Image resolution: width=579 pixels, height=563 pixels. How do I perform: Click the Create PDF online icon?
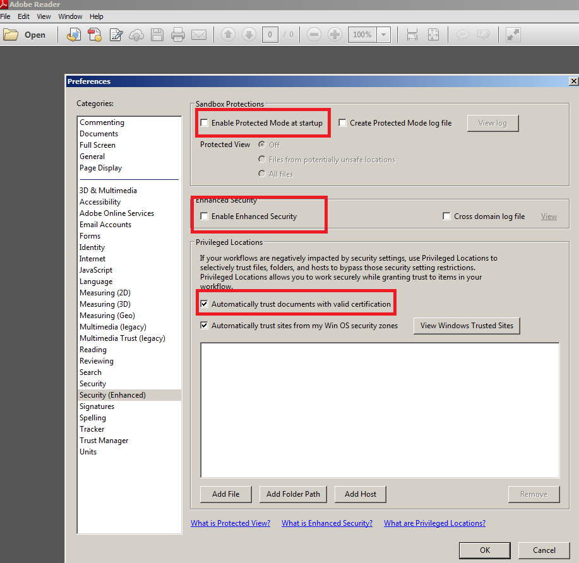point(95,35)
